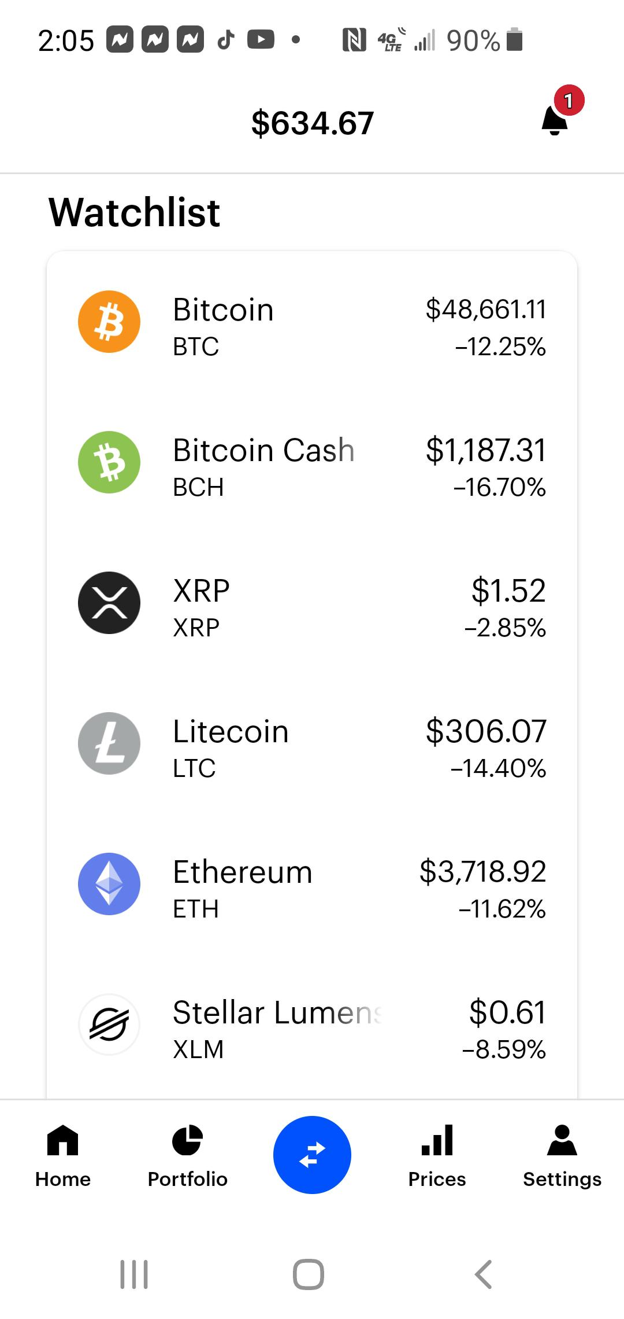The image size is (624, 1319).
Task: Open Ethereum price $3,718.92 entry
Action: coord(483,872)
